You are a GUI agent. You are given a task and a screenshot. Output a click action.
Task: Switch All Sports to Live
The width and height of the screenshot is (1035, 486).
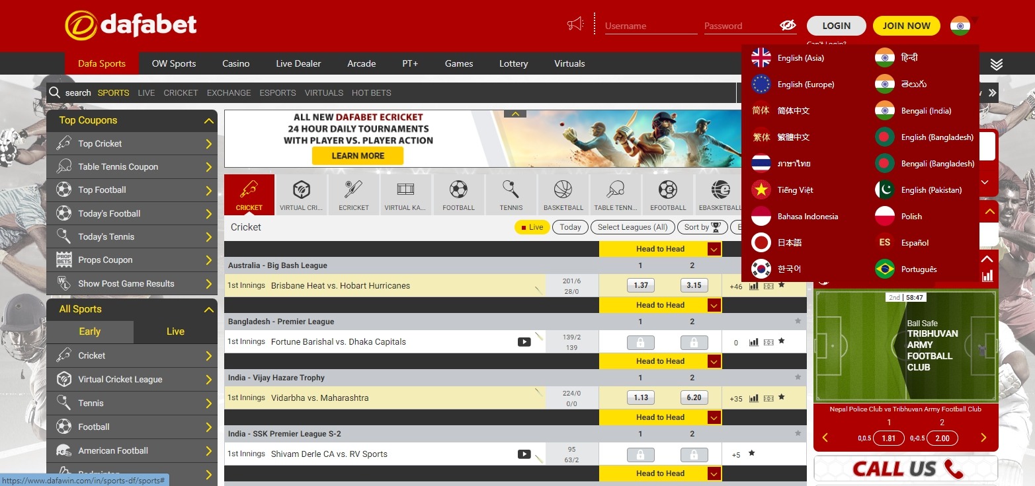coord(175,331)
